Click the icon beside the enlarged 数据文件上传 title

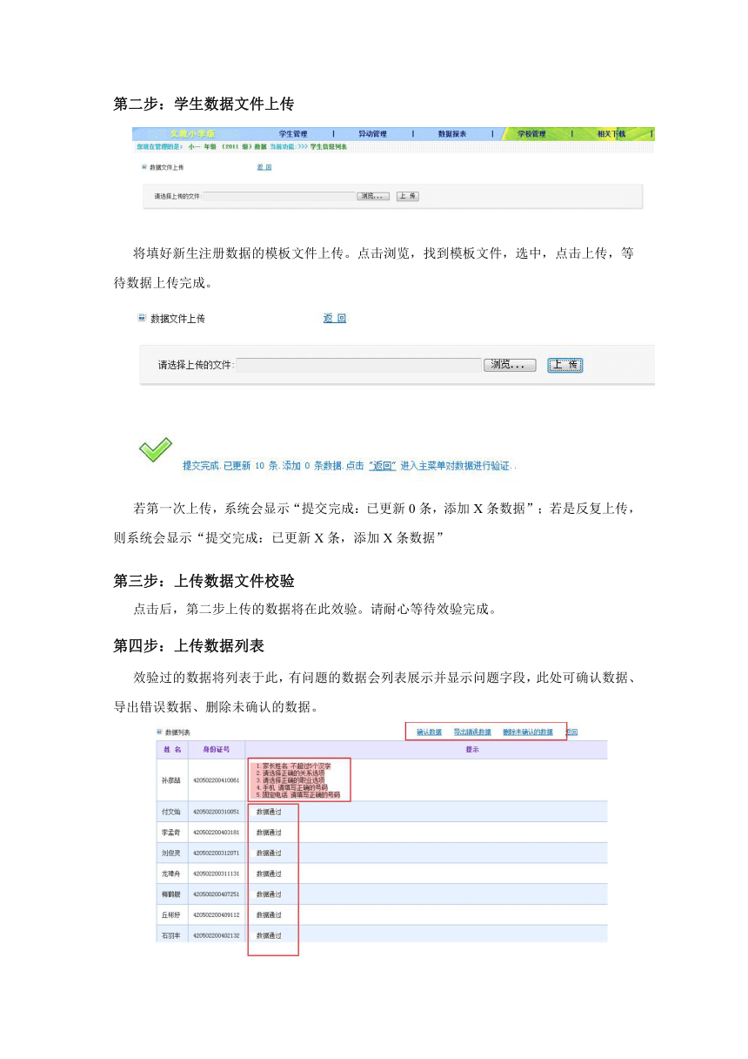coord(143,319)
